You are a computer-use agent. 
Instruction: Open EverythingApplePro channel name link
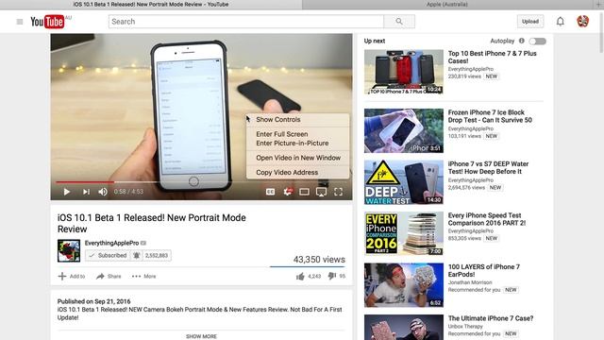(111, 243)
